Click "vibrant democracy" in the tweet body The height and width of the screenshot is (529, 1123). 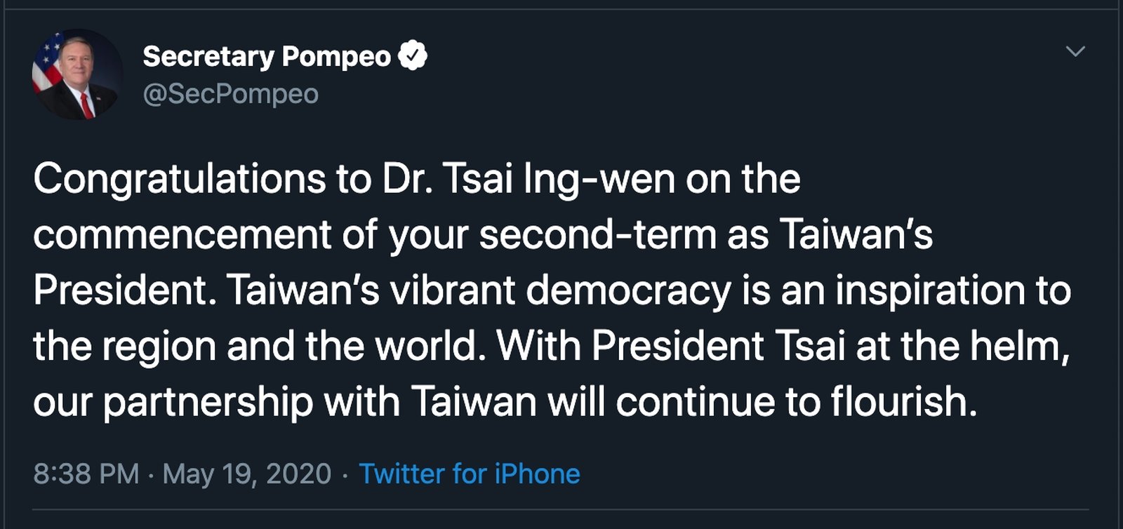(560, 290)
